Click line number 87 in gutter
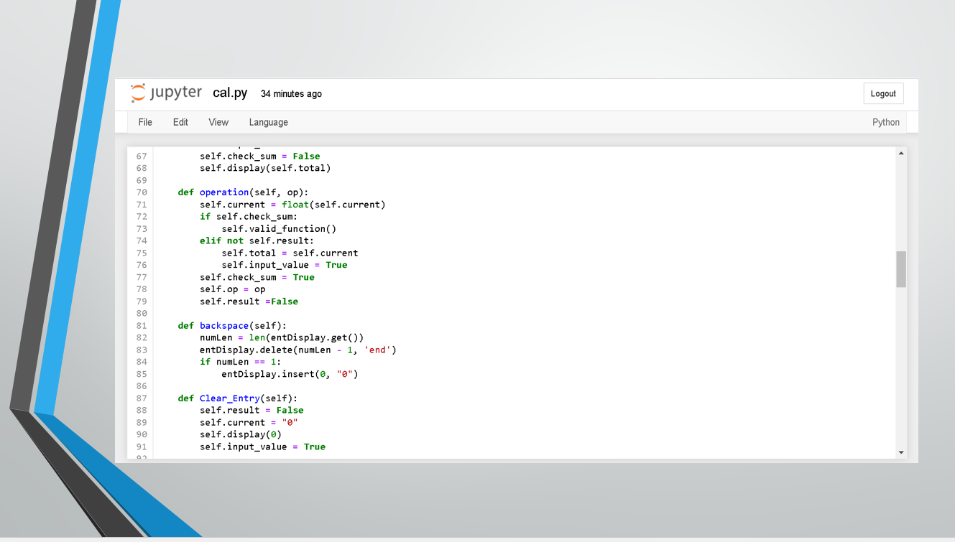Screen dimensions: 955x542 pos(141,398)
